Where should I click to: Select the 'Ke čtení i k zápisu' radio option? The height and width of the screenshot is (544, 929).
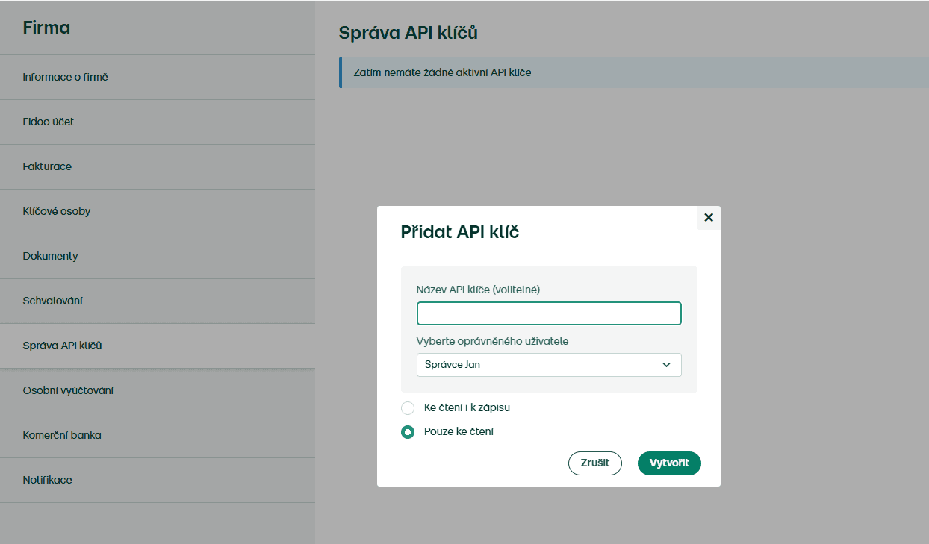click(408, 408)
